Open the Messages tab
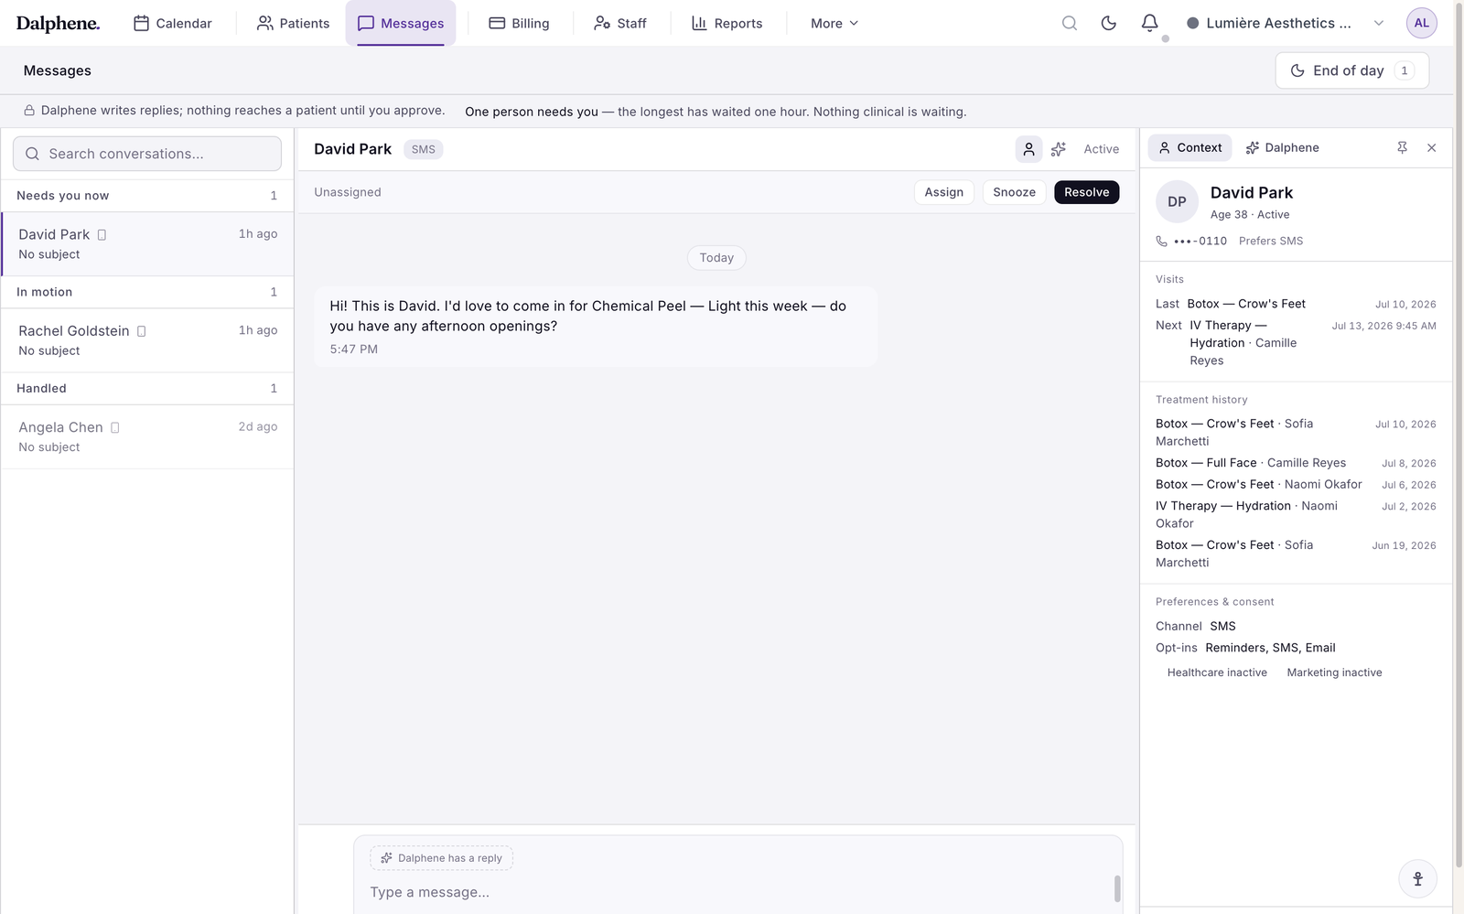 [x=401, y=23]
